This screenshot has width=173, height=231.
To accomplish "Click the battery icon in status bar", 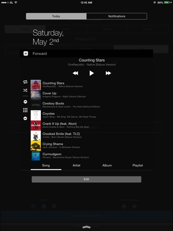I will (167, 2).
